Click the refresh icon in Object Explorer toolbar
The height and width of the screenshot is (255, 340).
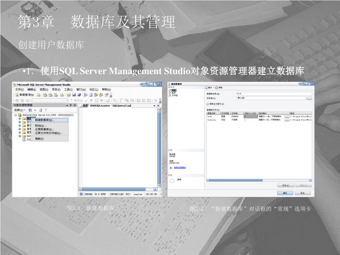click(40, 110)
